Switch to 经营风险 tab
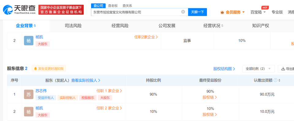The image size is (294, 121). pos(120,26)
